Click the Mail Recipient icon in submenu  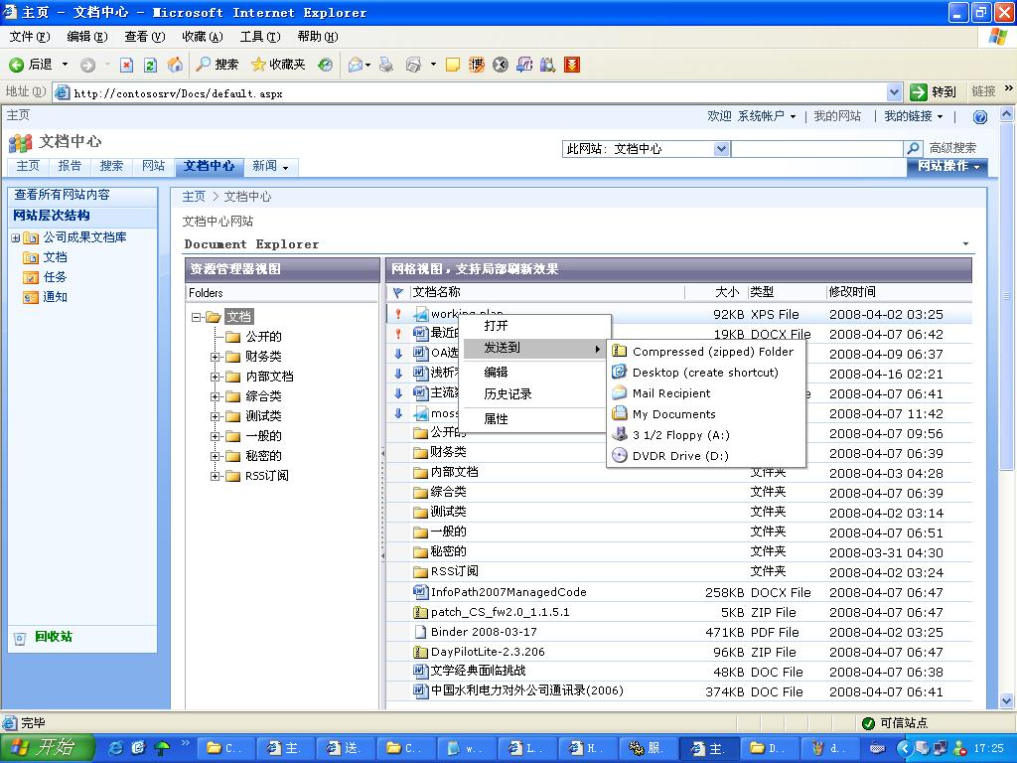point(620,393)
